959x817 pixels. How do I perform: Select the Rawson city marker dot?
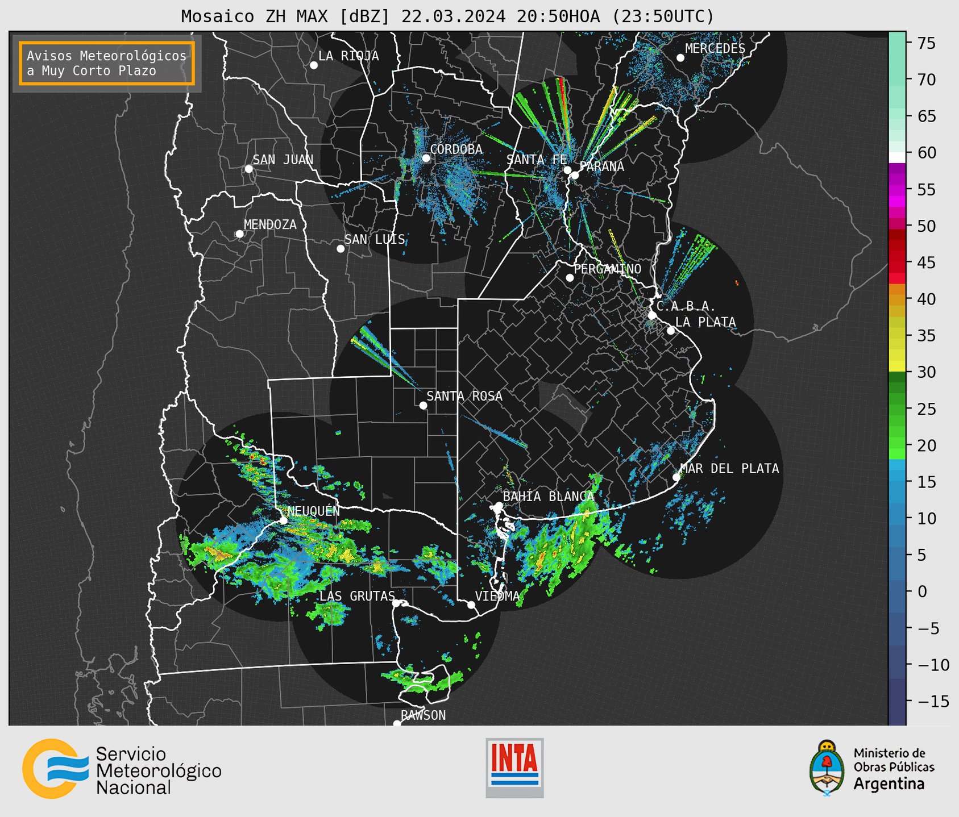397,724
